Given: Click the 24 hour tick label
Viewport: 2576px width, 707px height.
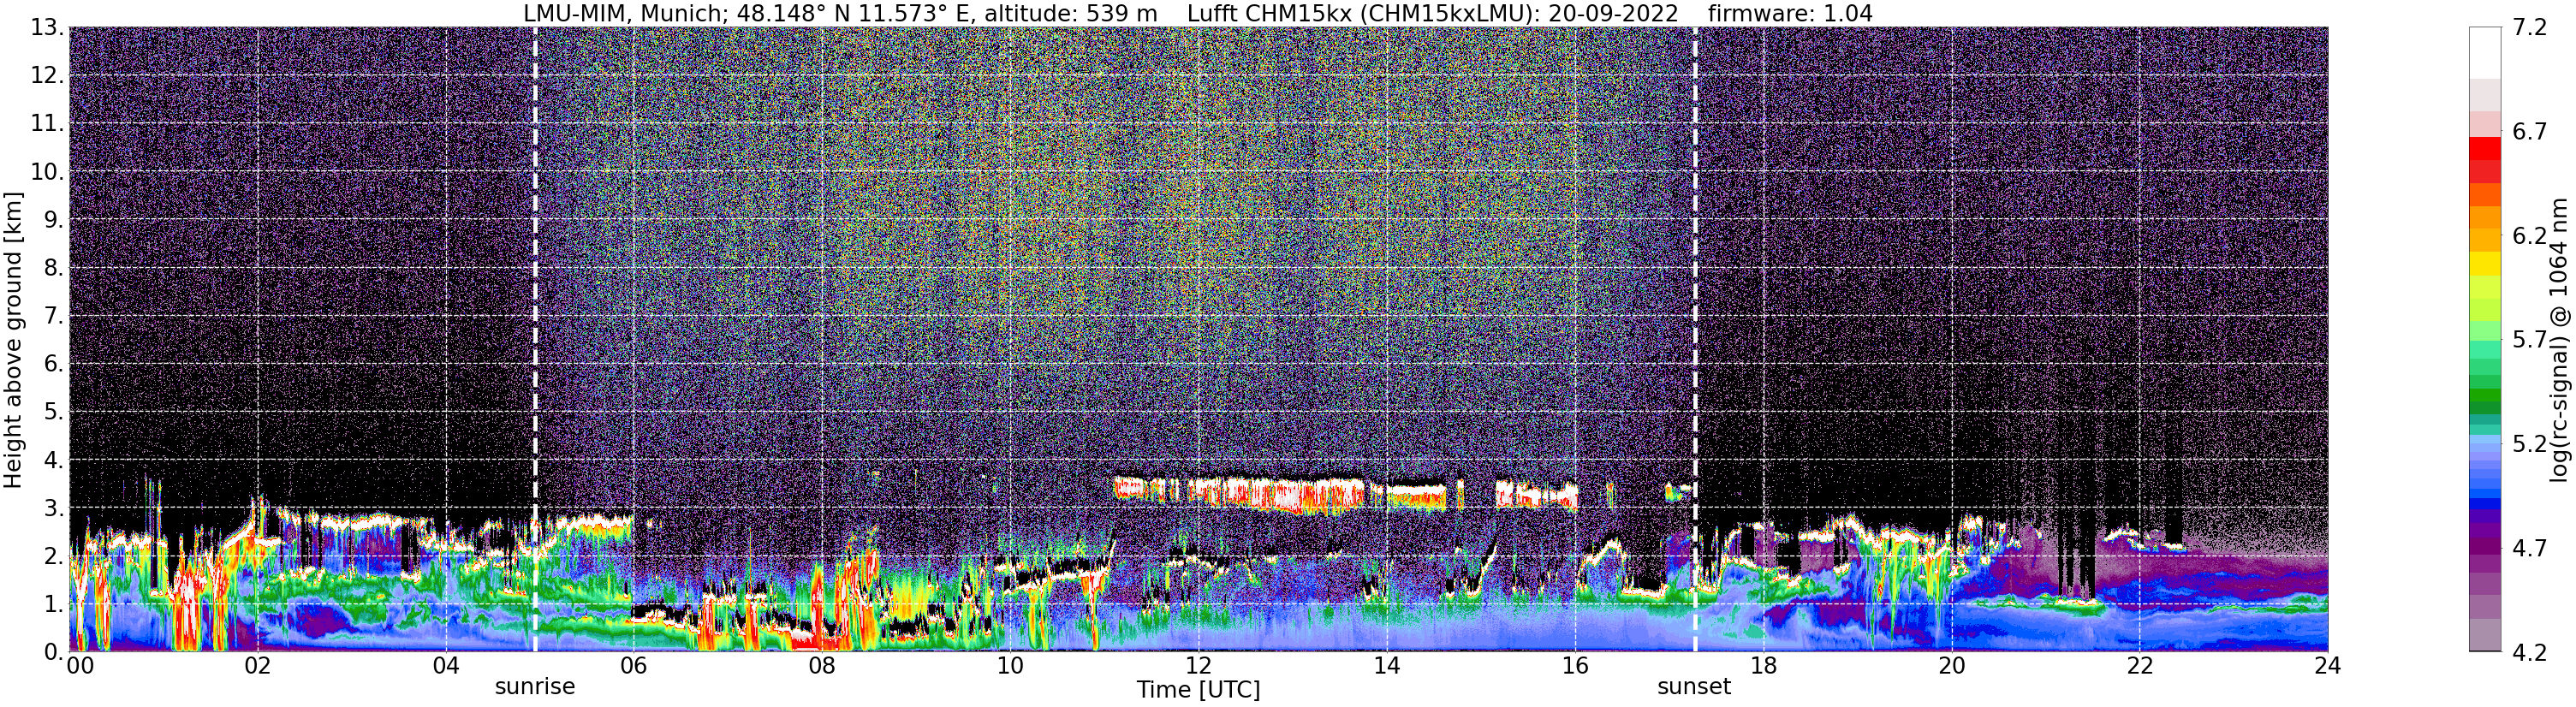Looking at the screenshot, I should [2327, 666].
